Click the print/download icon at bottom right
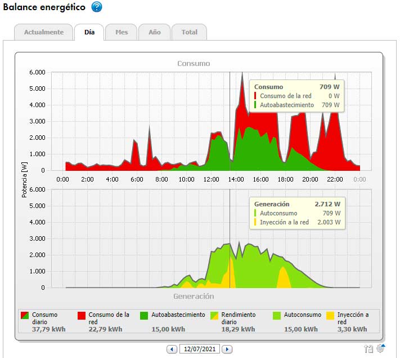This screenshot has height=358, width=400. [381, 348]
